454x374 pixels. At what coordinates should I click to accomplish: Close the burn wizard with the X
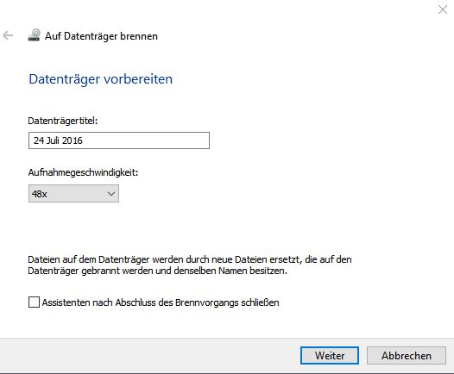point(443,9)
